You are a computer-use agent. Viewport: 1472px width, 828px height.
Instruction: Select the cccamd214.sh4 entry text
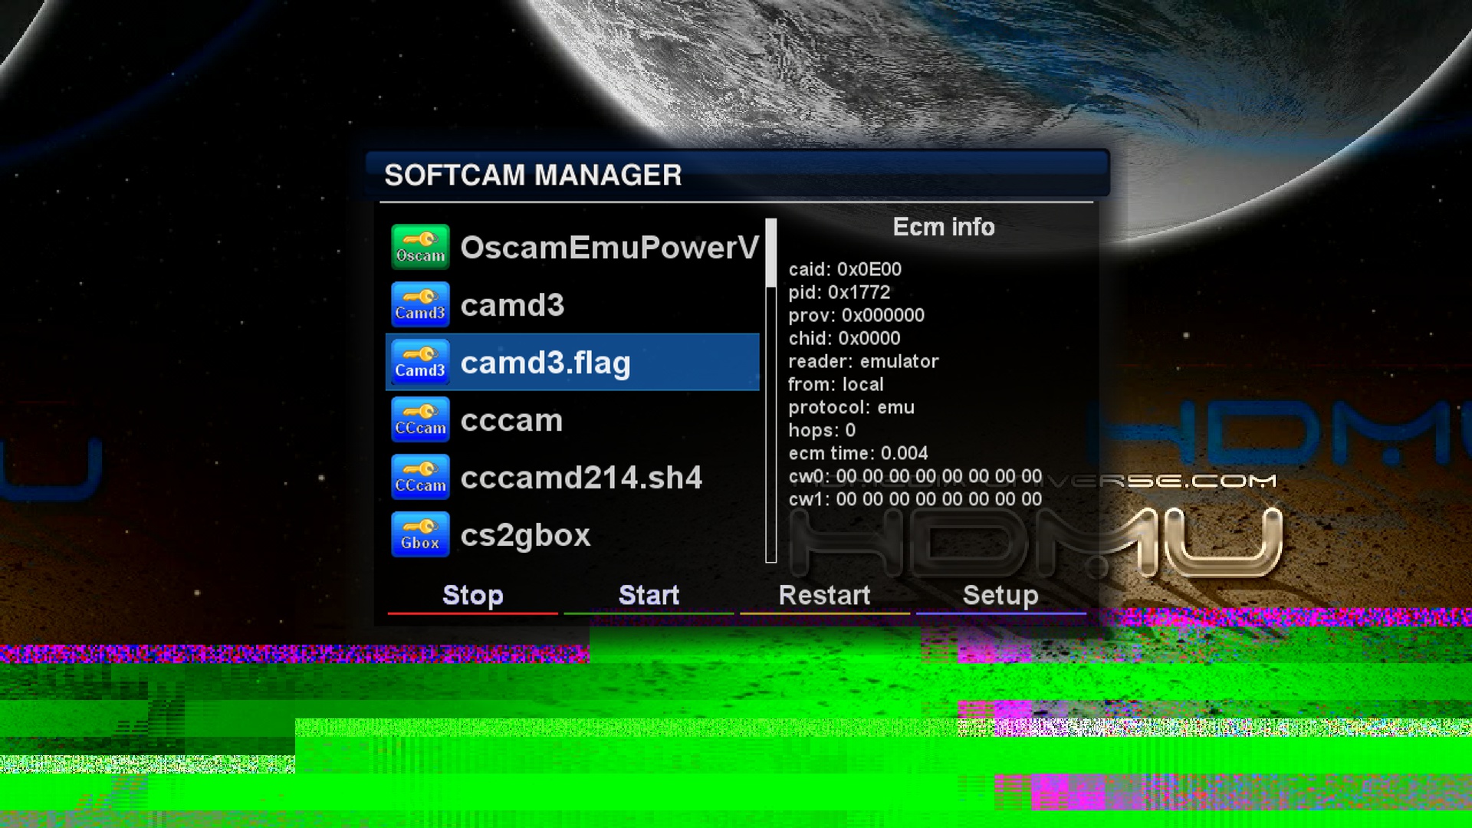point(581,478)
